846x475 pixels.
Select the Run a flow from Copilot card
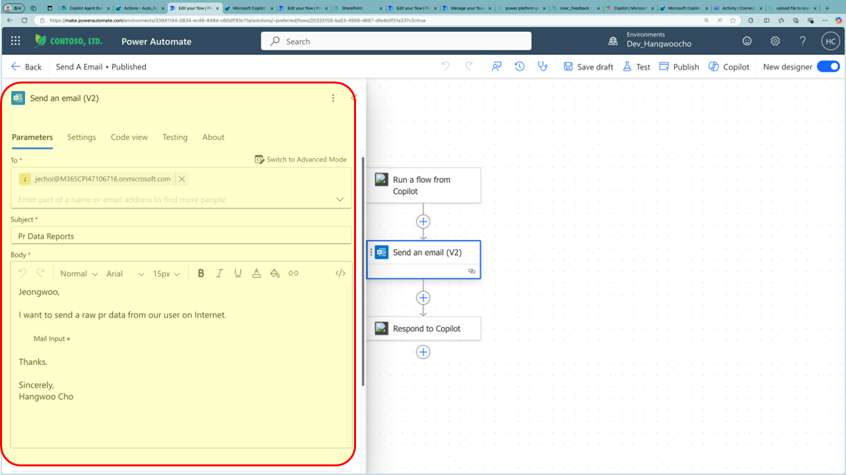click(x=423, y=185)
